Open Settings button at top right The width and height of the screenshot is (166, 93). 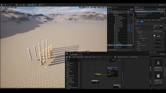162,5
